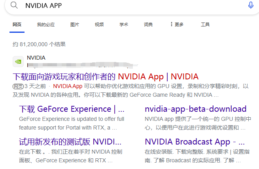Switch to the 图片 tab
The height and width of the screenshot is (169, 259).
(75, 24)
